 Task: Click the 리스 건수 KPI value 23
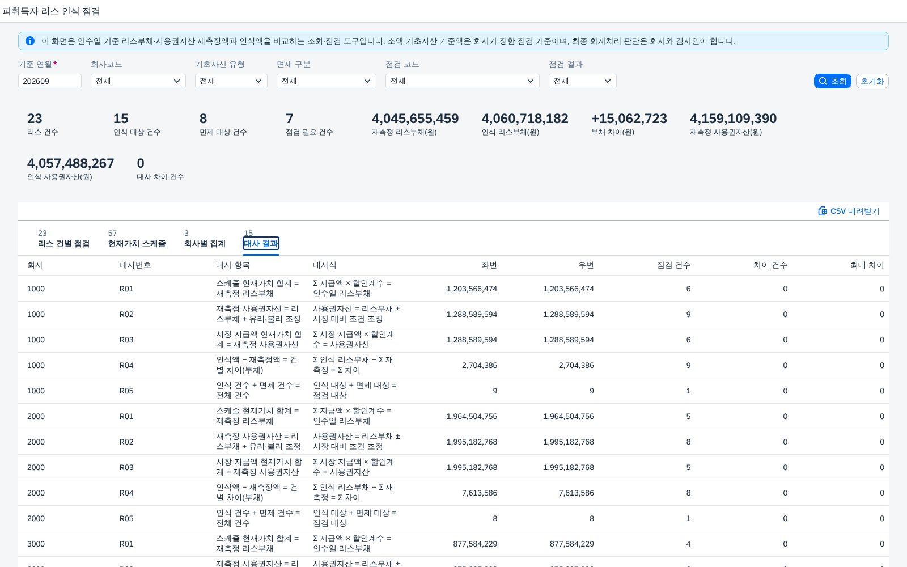click(x=35, y=119)
